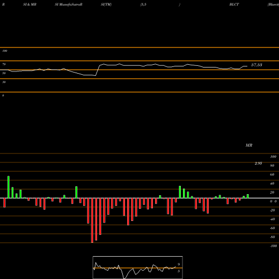Click the -20 label on MR right axis

(x=272, y=210)
